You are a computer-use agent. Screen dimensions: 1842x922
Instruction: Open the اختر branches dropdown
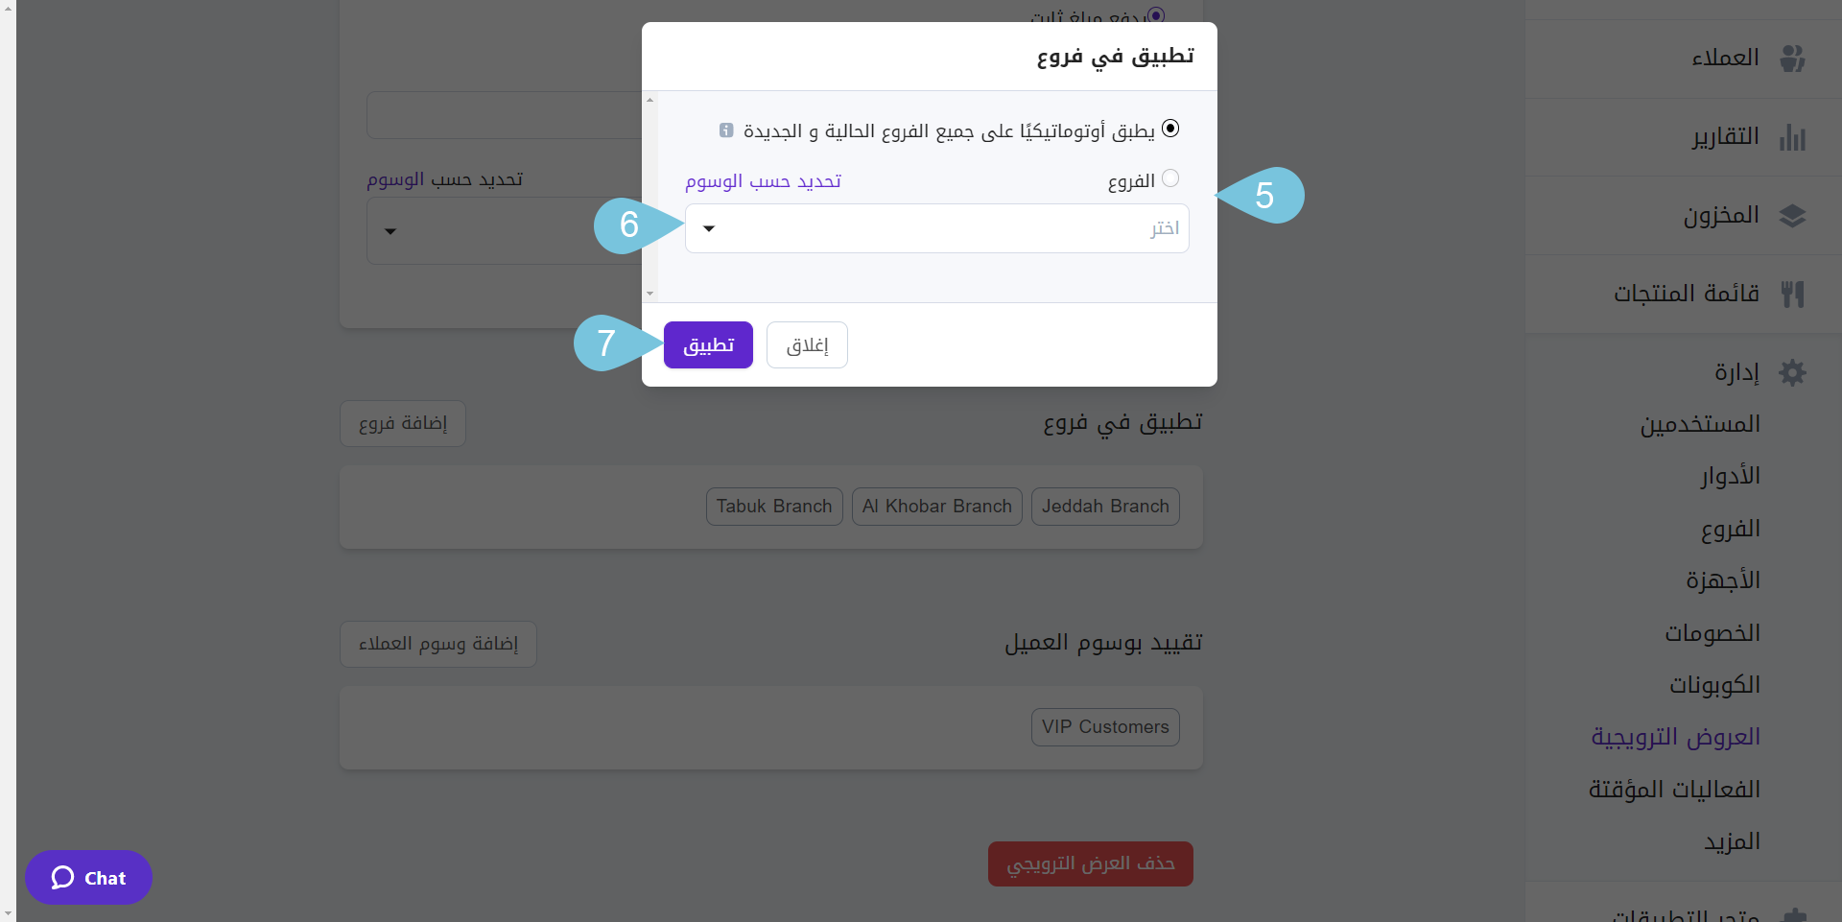[937, 228]
